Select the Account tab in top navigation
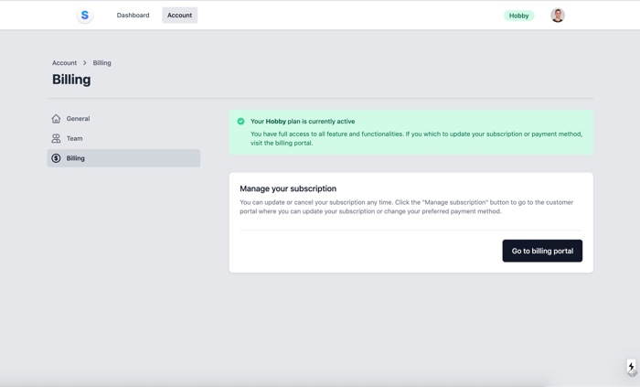Screen dimensions: 640x387 pos(179,16)
